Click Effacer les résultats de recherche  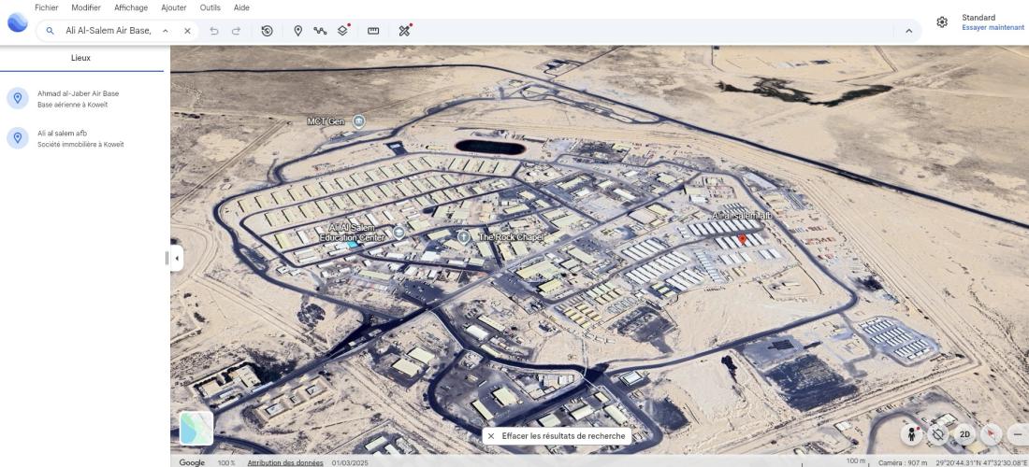click(556, 435)
